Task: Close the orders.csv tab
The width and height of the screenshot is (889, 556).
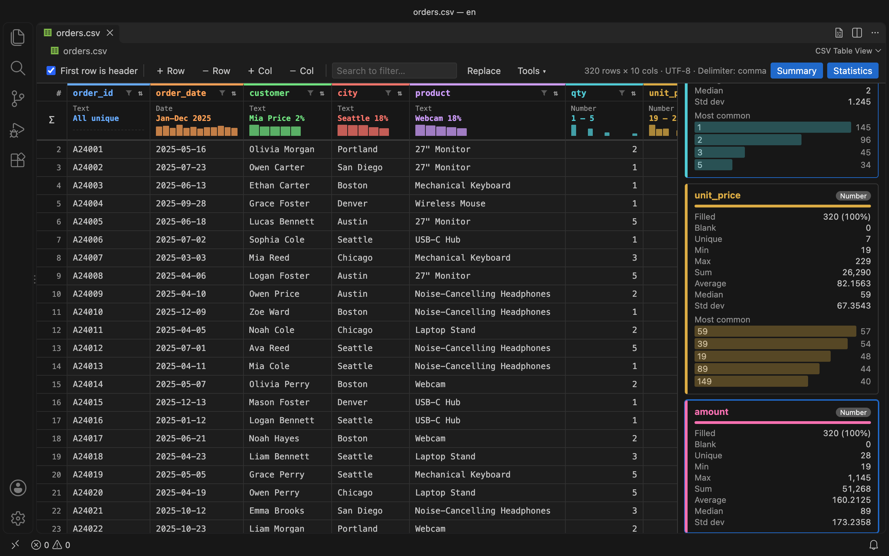Action: coord(110,33)
